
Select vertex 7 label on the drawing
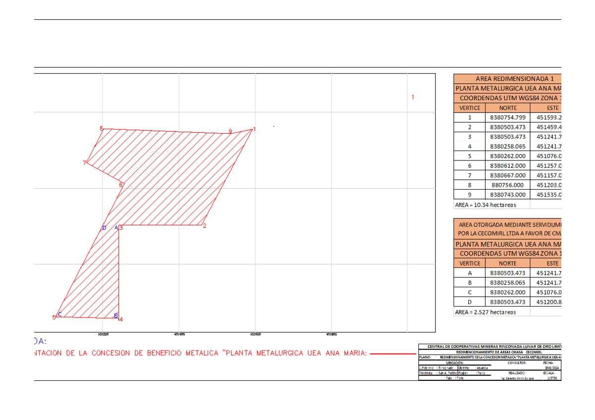coord(85,163)
